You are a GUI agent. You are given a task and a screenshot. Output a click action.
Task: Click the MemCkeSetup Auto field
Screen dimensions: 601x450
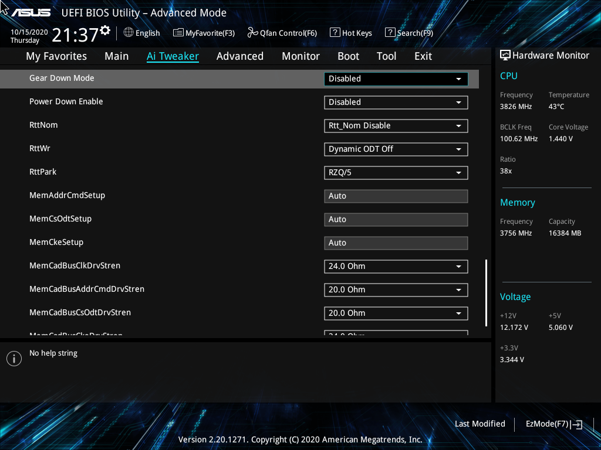[x=396, y=243]
